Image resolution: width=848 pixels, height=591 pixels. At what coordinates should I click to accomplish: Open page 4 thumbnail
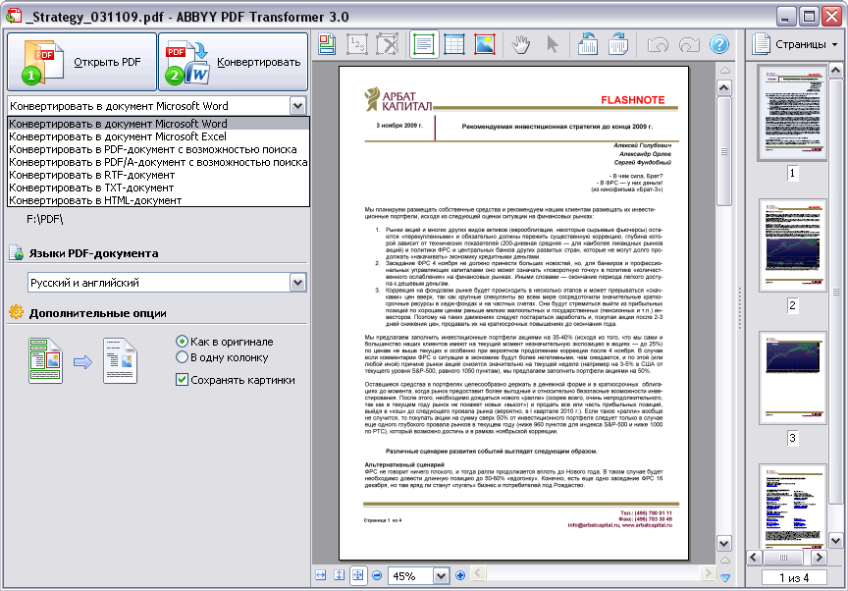pos(792,506)
